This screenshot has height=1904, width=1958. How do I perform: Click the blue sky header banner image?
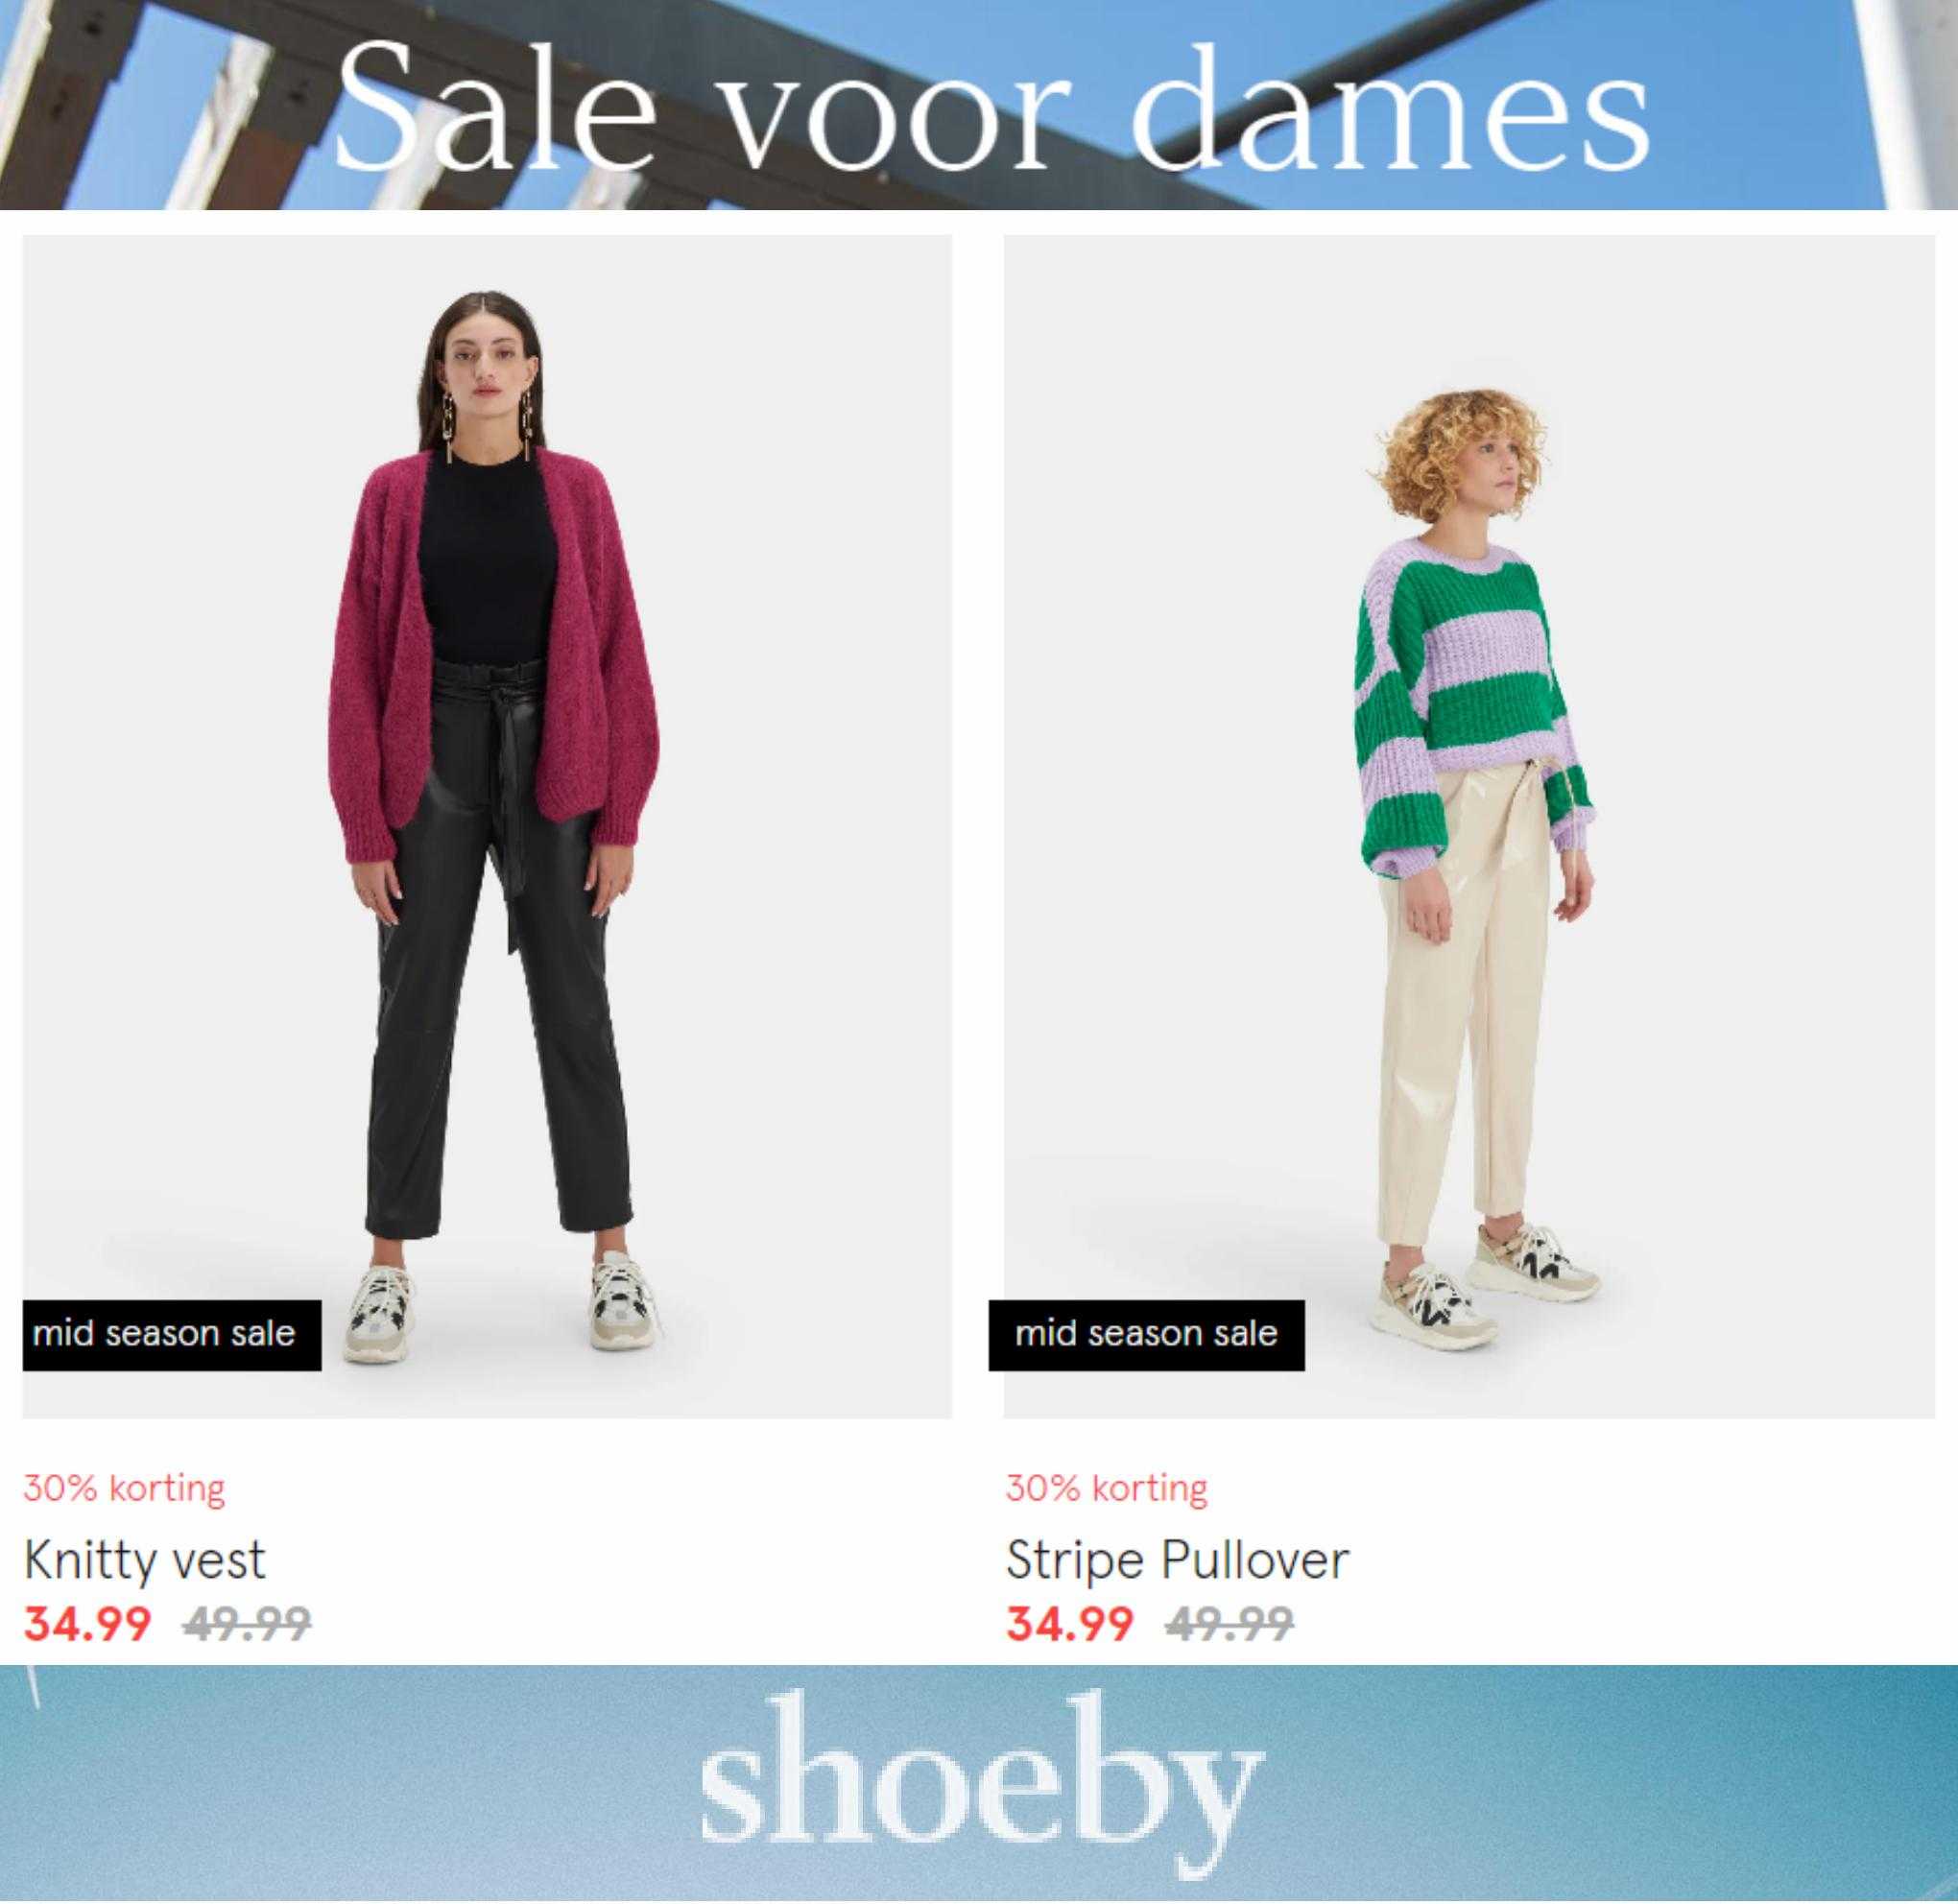point(979,105)
